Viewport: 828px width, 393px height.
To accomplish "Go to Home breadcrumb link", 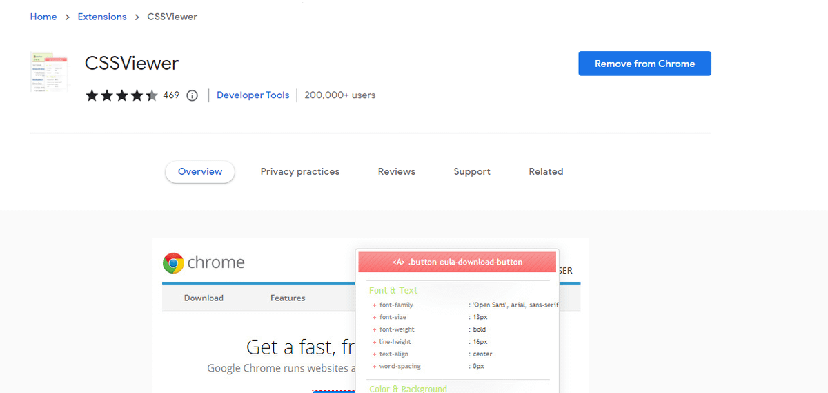I will pos(43,17).
